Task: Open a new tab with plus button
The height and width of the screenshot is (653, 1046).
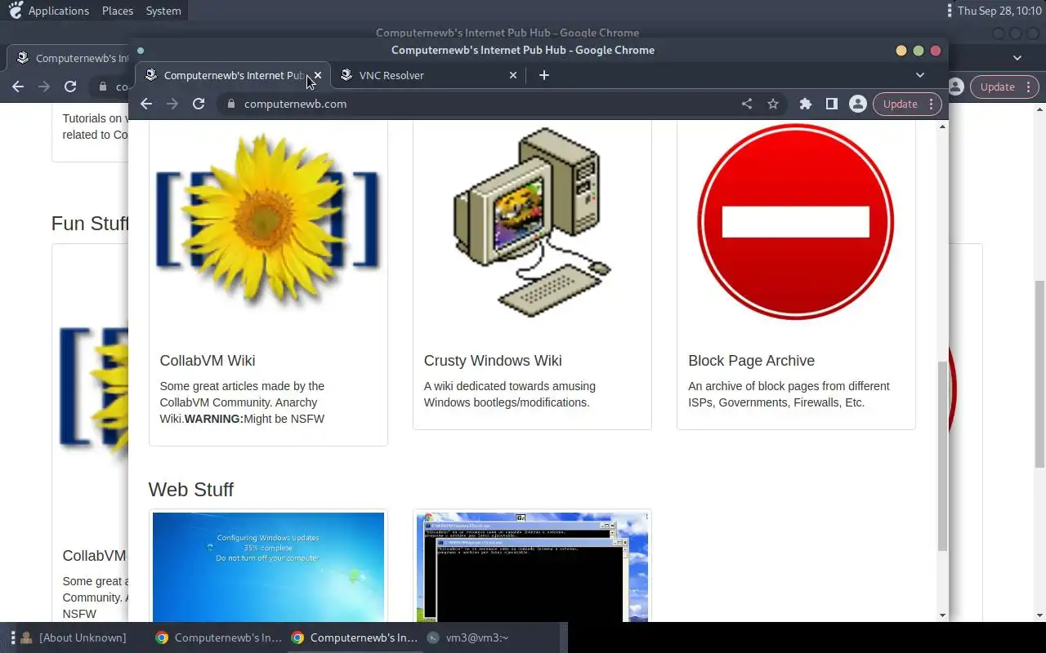Action: [x=544, y=75]
